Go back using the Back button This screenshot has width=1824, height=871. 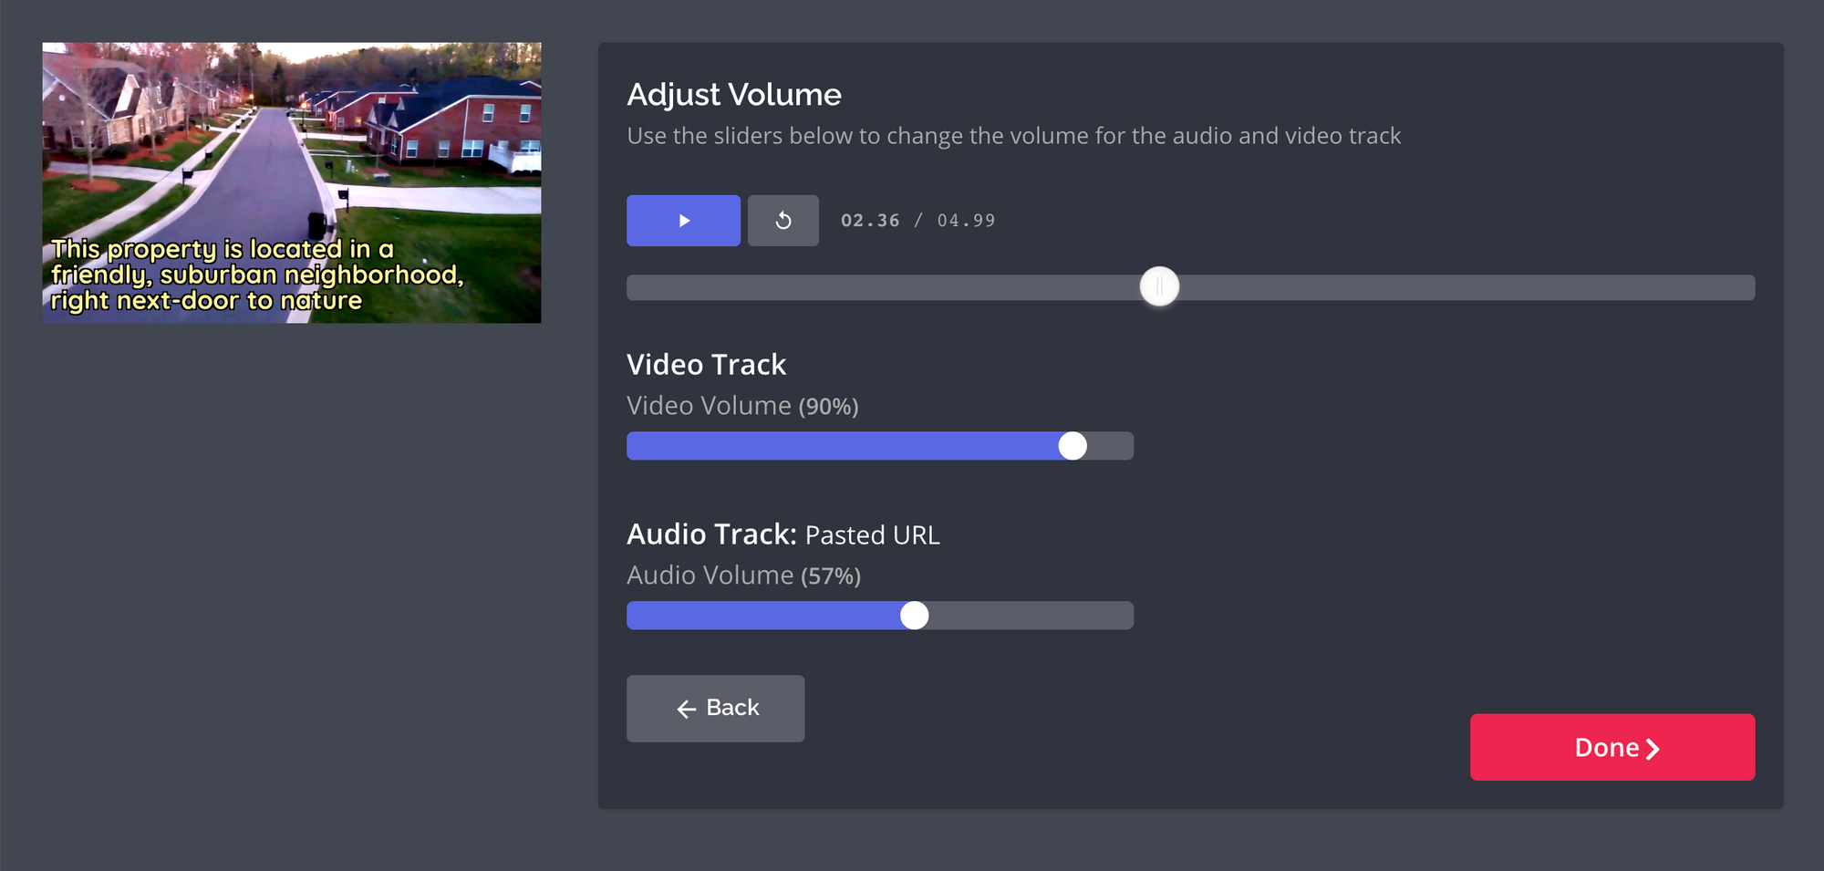tap(715, 709)
